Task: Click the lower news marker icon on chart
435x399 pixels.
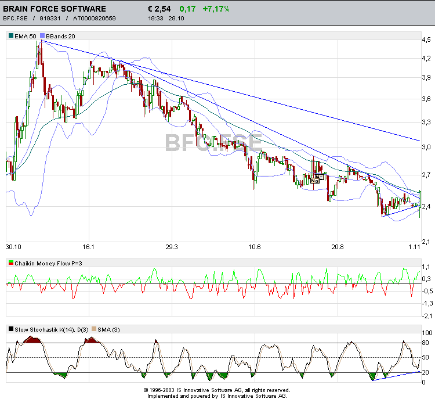Action: pos(315,181)
